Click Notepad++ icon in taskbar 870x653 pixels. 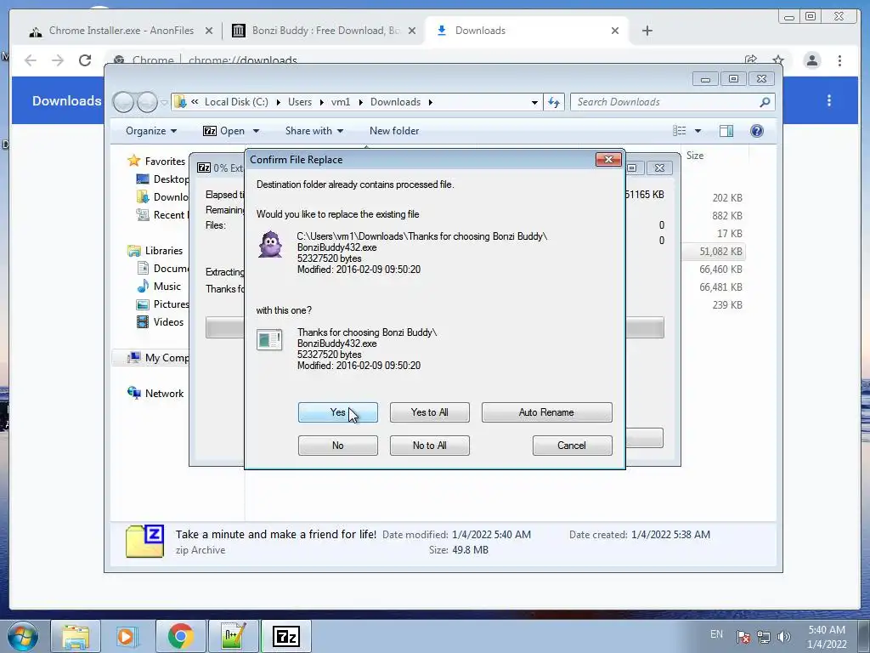click(x=234, y=636)
